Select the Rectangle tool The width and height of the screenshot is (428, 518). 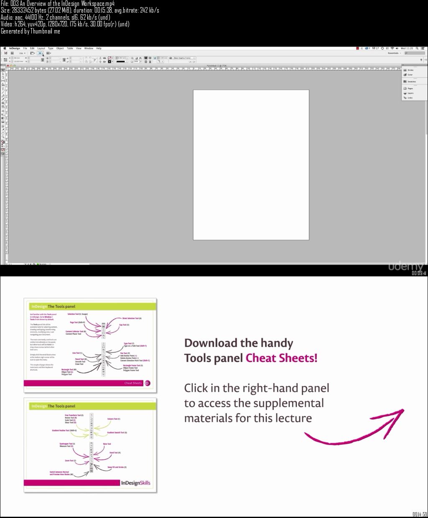3,107
